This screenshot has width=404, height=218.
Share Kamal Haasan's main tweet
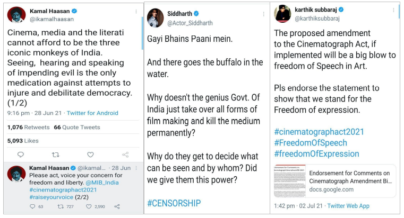(125, 155)
